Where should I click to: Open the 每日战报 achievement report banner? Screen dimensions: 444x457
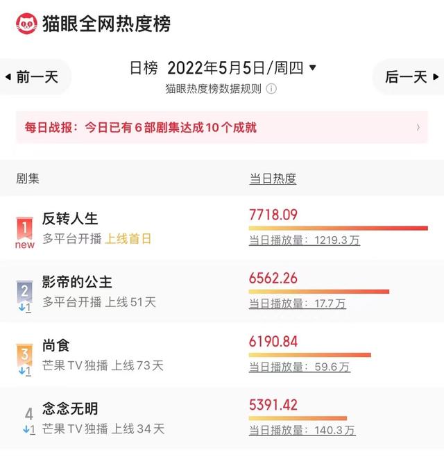[x=222, y=127]
